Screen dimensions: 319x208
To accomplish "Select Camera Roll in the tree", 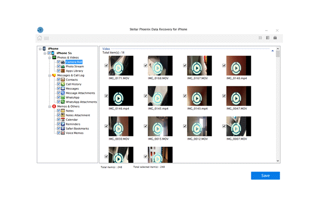I will point(74,62).
